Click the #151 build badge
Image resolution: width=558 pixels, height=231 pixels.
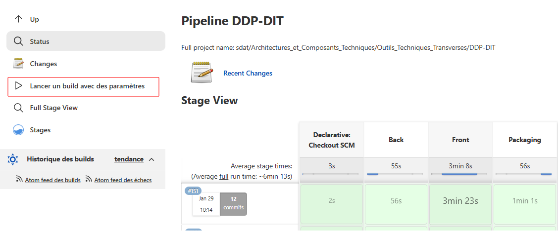[193, 191]
